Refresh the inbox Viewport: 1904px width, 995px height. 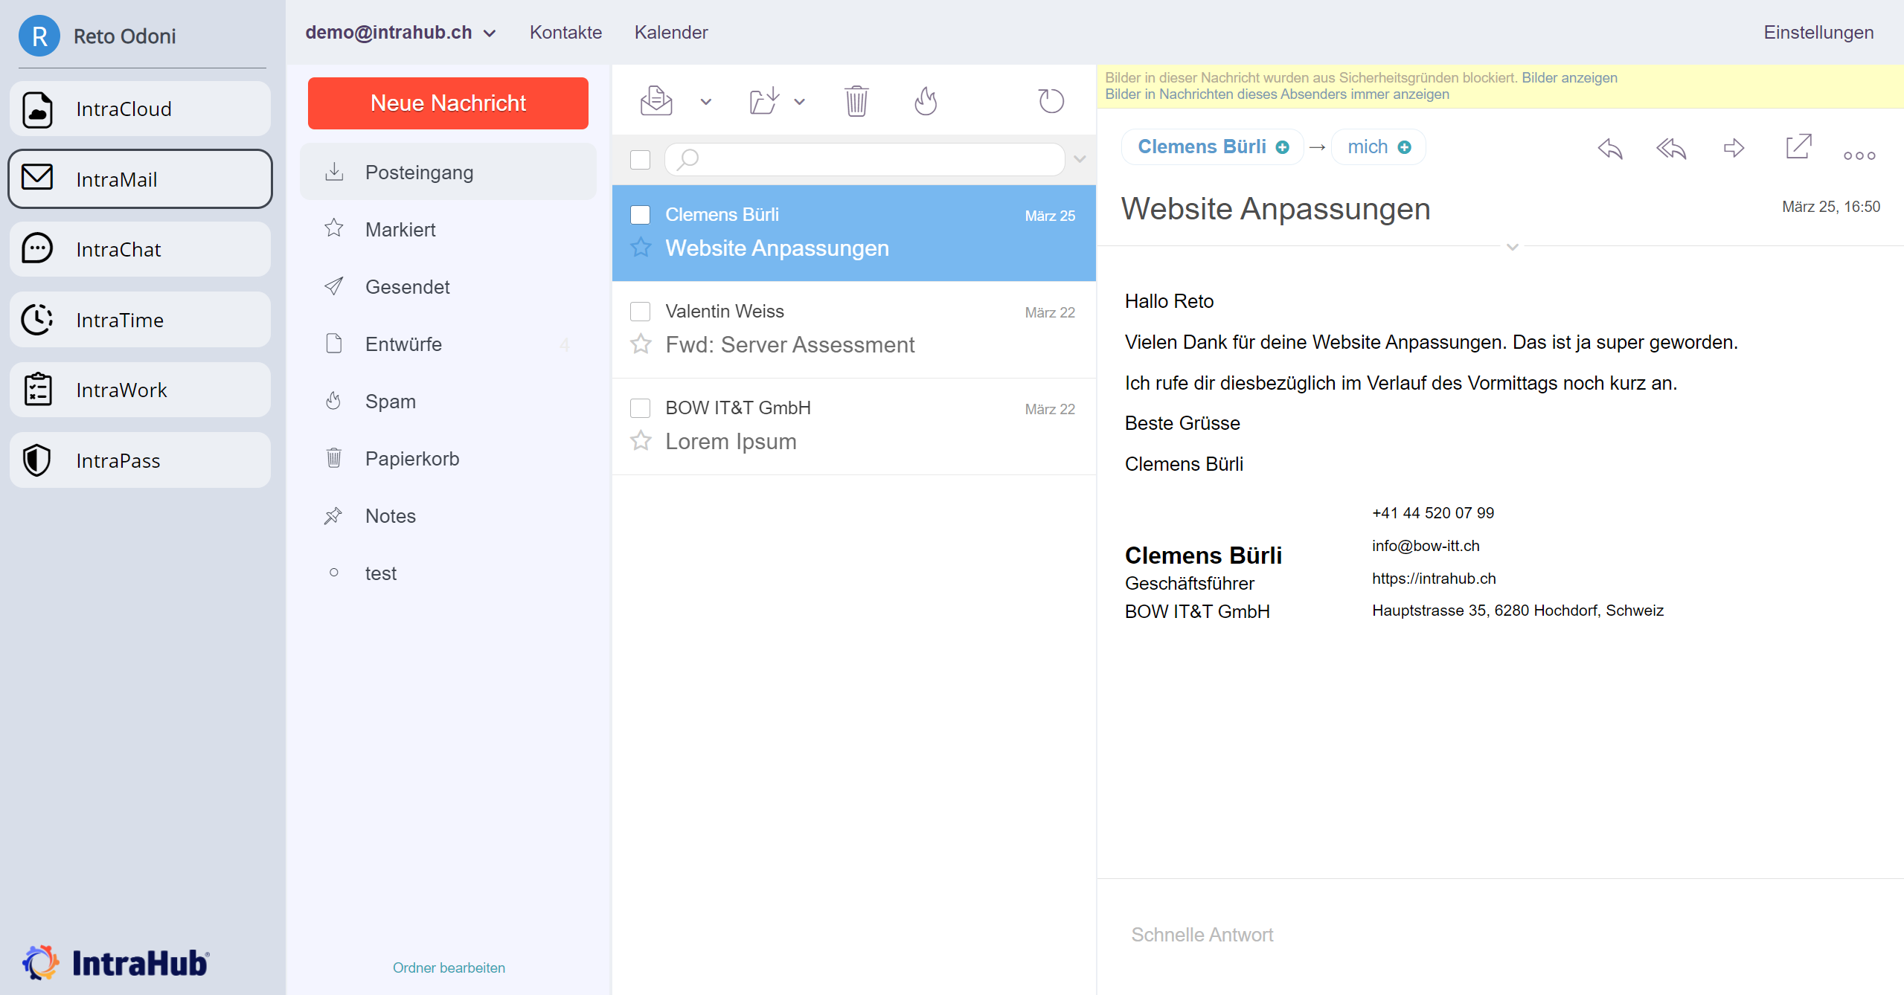(x=1051, y=100)
